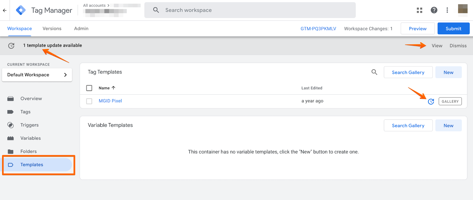Check the MGID Pixel row checkbox
The image size is (473, 200).
click(89, 101)
